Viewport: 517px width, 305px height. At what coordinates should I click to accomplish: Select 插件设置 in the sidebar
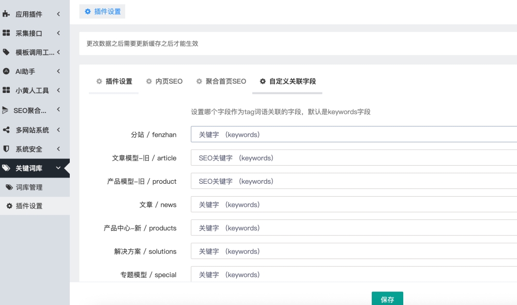click(29, 206)
